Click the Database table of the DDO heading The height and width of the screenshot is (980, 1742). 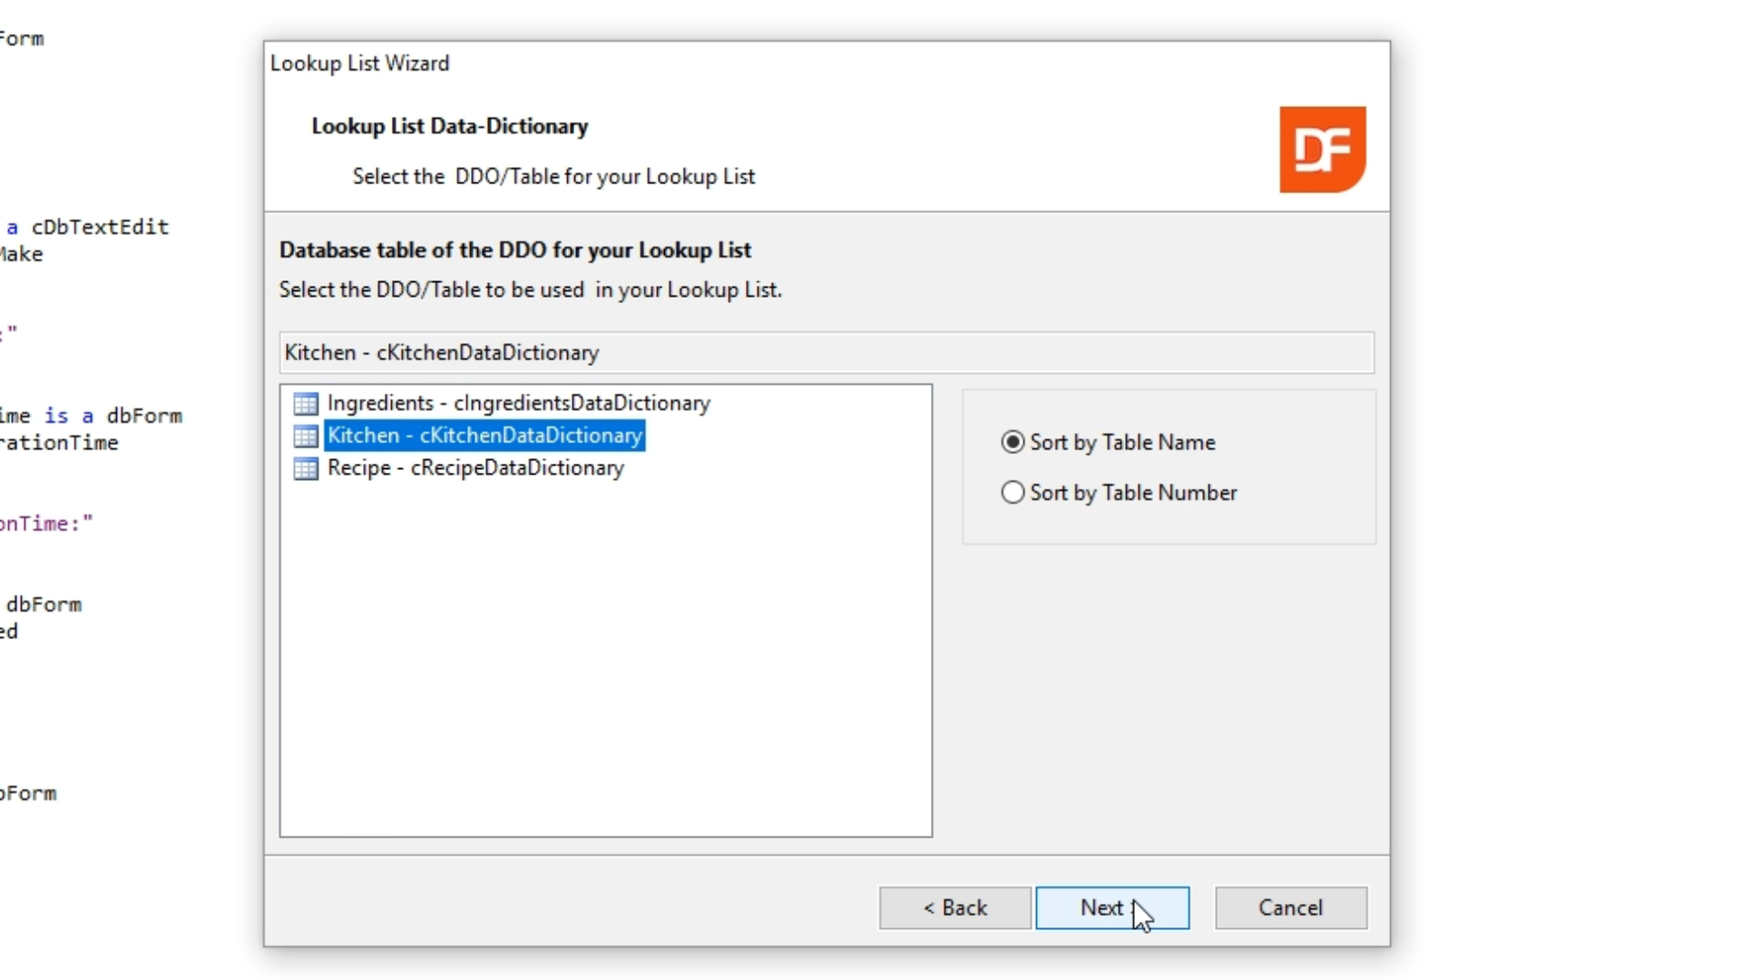coord(515,250)
